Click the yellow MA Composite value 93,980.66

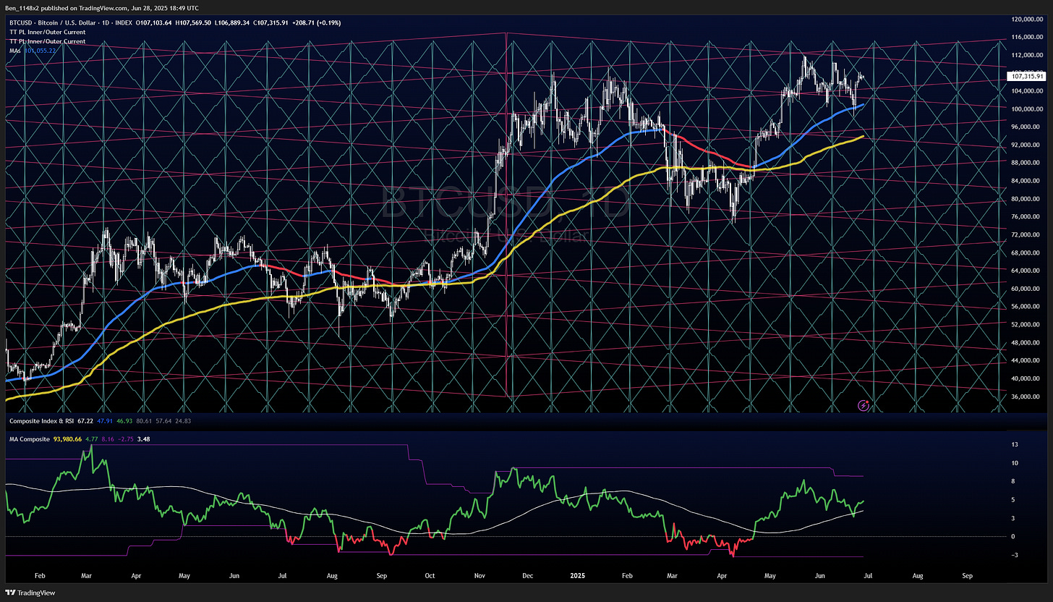coord(68,439)
